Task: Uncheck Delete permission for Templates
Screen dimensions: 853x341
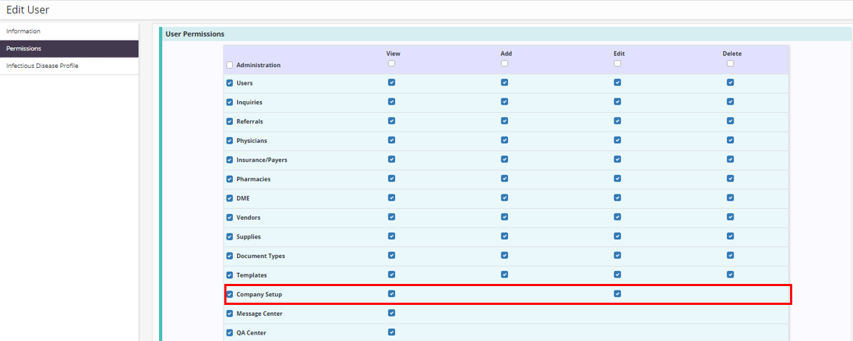Action: point(730,275)
